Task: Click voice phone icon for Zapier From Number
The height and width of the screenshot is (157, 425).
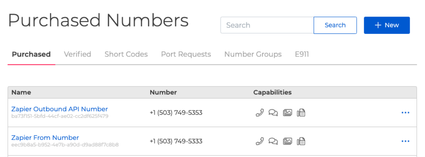Action: [x=260, y=141]
